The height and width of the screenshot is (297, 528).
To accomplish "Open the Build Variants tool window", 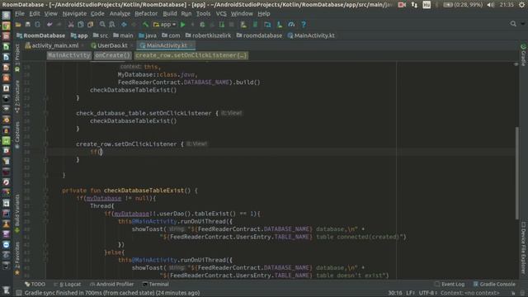I will click(17, 214).
